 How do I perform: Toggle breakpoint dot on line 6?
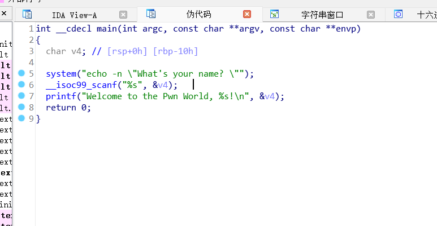[21, 84]
